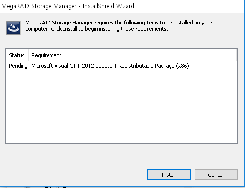Click the (x86) text in the requirement row
The width and height of the screenshot is (245, 188).
(x=182, y=66)
